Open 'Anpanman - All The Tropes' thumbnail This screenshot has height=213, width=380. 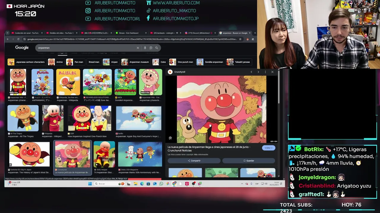click(x=23, y=118)
